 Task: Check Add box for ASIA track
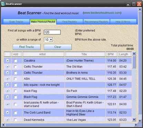pos(15,79)
